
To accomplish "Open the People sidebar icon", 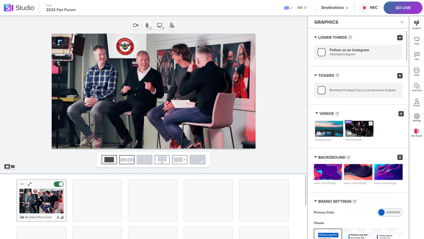I will (417, 102).
